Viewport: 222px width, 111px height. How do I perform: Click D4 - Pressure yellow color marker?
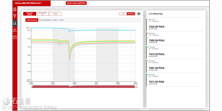[x=148, y=61]
